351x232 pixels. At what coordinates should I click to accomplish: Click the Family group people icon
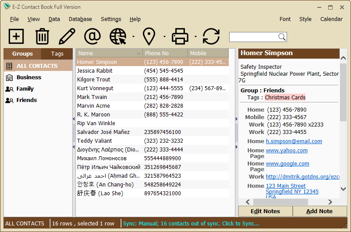click(x=9, y=89)
